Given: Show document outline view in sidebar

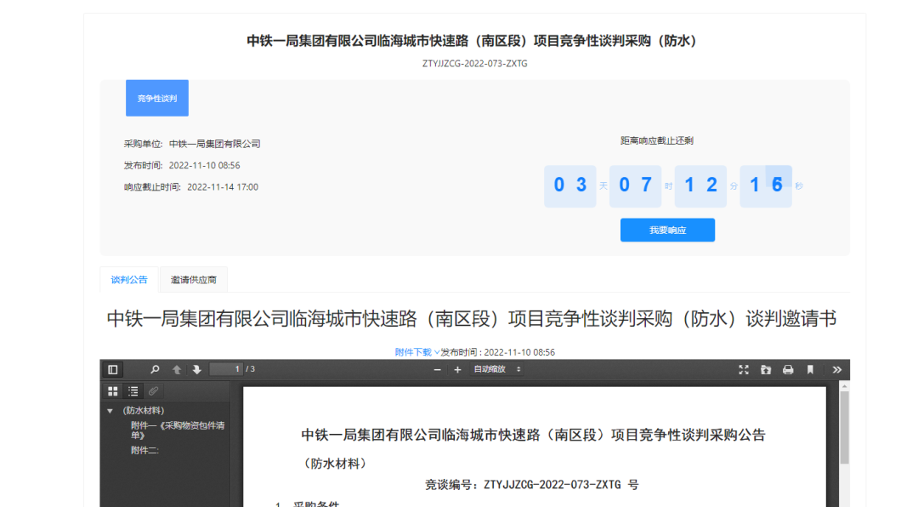Looking at the screenshot, I should pyautogui.click(x=133, y=391).
